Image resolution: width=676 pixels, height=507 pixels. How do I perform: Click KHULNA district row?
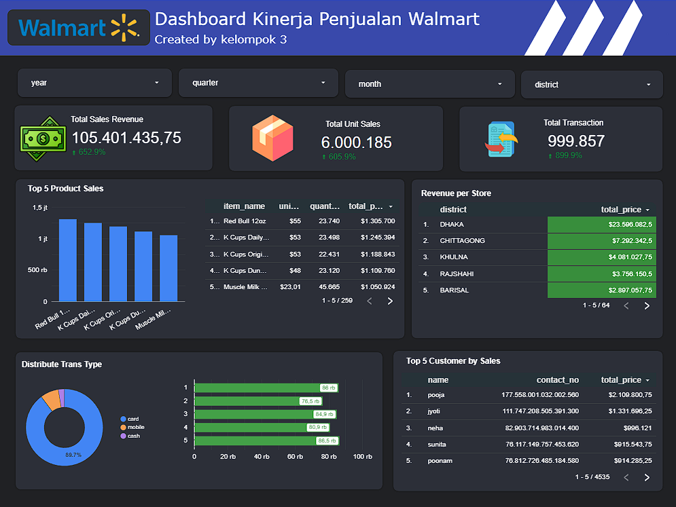(537, 258)
